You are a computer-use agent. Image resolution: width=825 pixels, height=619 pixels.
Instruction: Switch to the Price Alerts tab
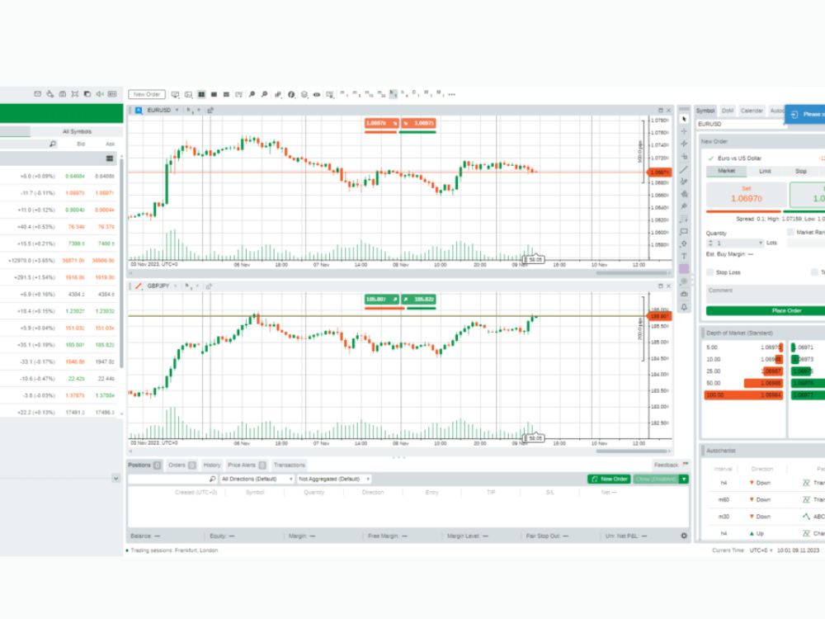(247, 465)
